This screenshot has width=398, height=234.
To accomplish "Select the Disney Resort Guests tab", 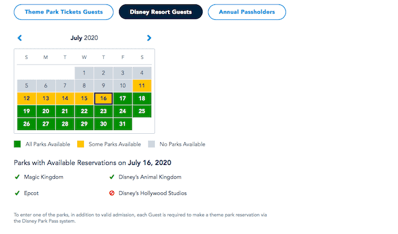I will tap(160, 12).
